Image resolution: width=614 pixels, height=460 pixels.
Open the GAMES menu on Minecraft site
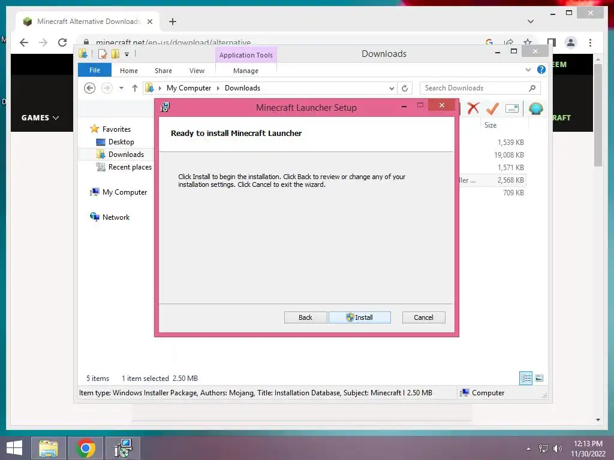40,118
